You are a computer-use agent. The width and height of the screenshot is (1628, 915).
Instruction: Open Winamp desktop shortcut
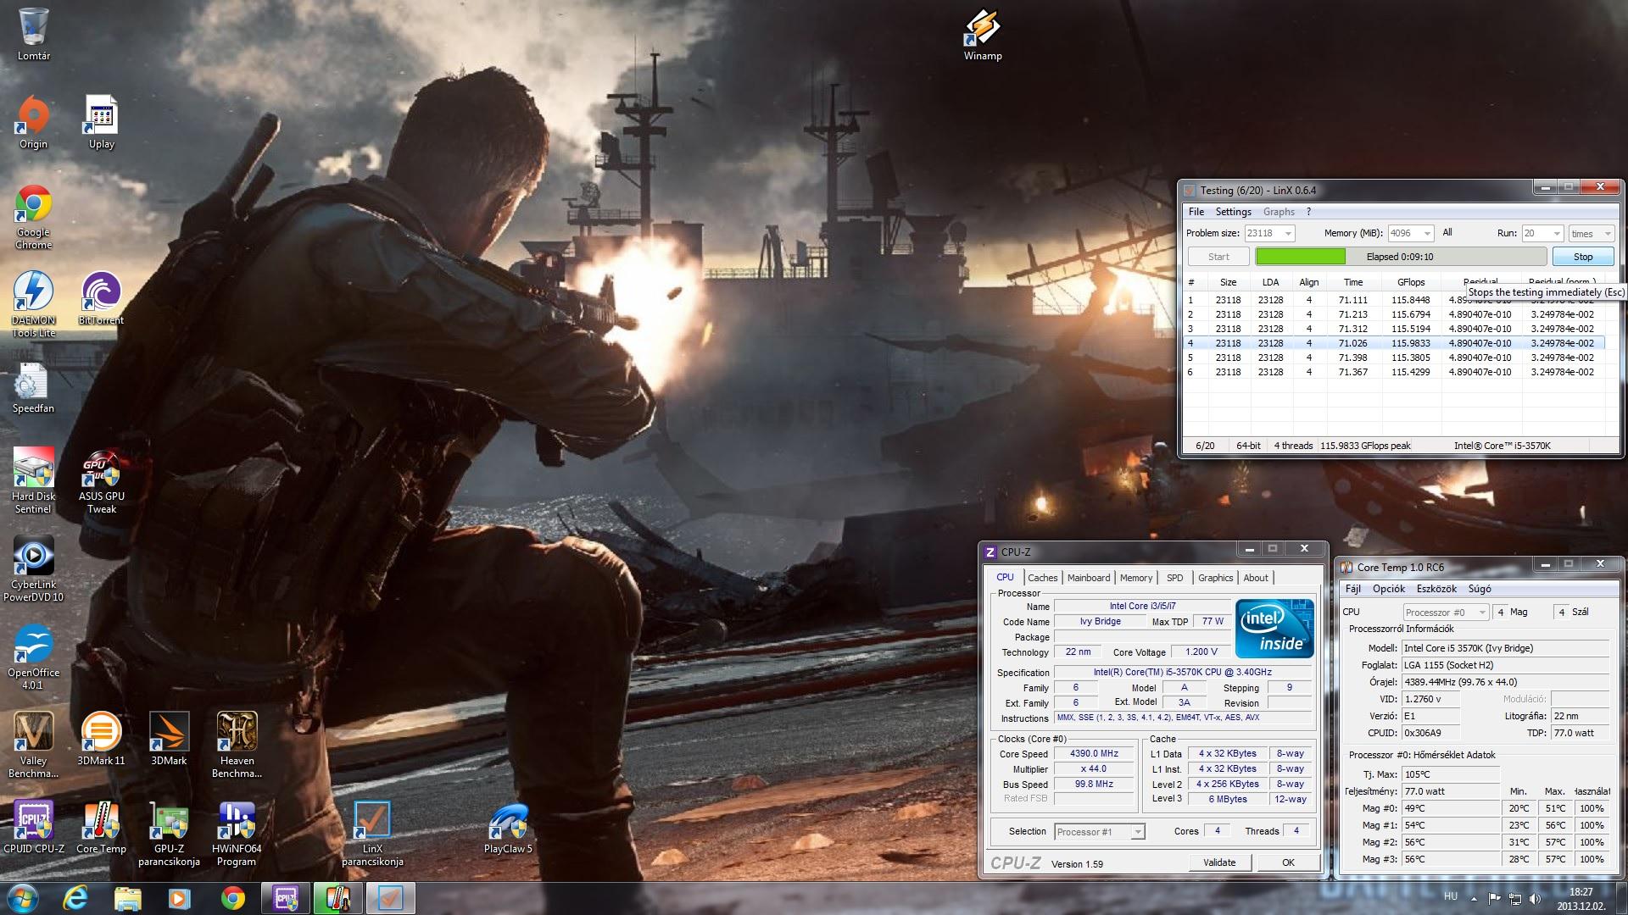pyautogui.click(x=983, y=35)
